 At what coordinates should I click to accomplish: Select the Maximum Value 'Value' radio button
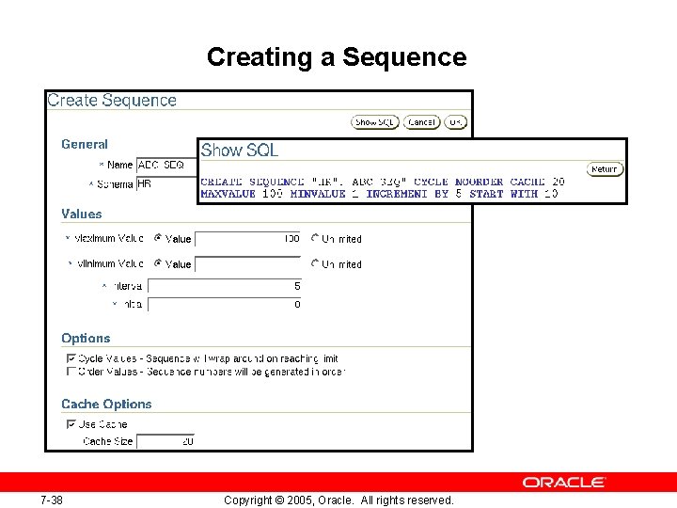[158, 238]
